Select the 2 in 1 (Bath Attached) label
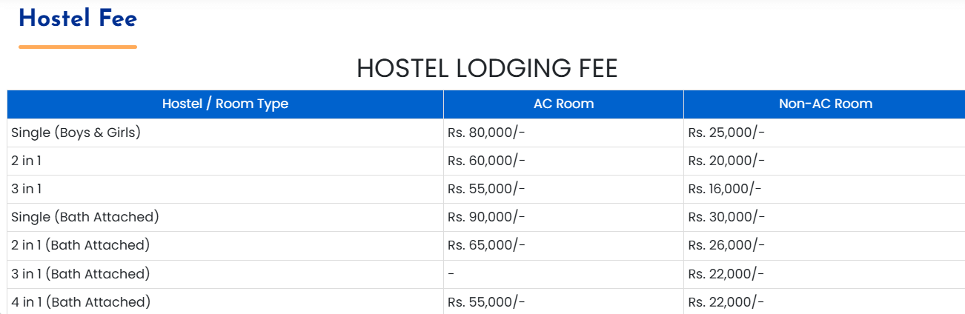The image size is (965, 314). click(x=80, y=245)
